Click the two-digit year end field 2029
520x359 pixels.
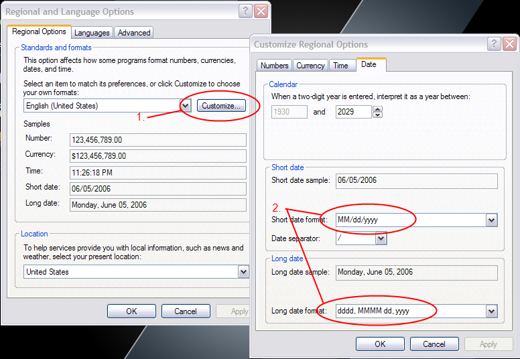[x=353, y=112]
